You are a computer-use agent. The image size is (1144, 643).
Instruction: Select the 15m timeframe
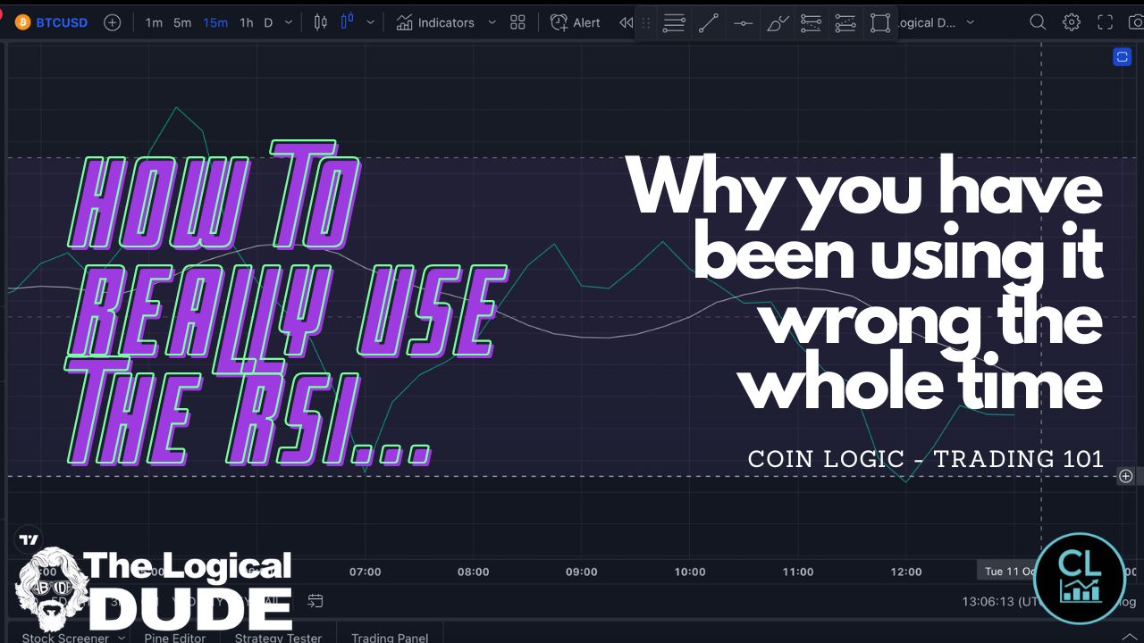click(214, 22)
